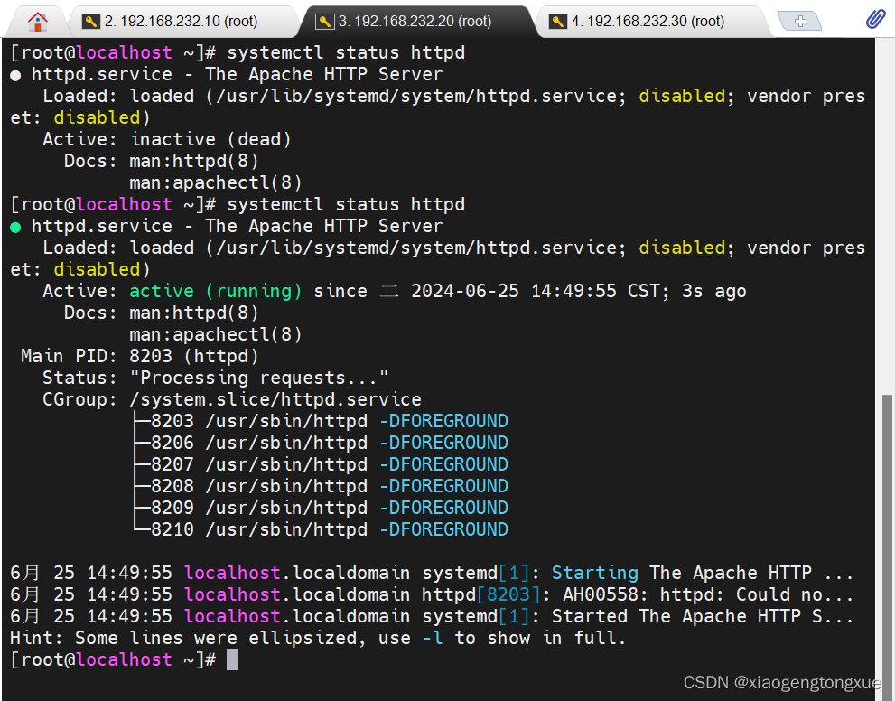Viewport: 895px width, 701px height.
Task: Click 'CGroup: /system.slice/httpd.service' line
Action: 232,399
